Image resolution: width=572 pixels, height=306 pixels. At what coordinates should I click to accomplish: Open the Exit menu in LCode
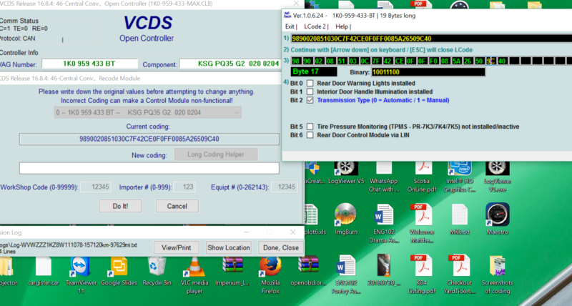coord(290,26)
